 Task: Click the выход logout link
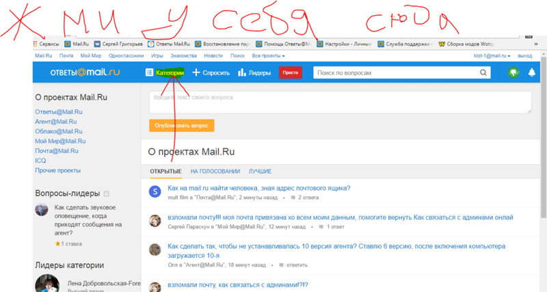[524, 56]
